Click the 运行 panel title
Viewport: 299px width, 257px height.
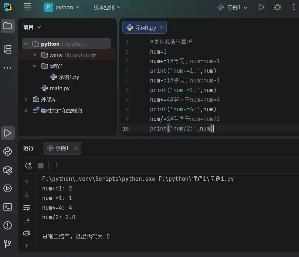coord(28,148)
